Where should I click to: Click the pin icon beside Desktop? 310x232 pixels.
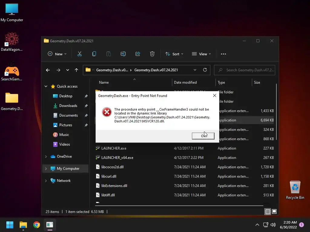(86, 96)
